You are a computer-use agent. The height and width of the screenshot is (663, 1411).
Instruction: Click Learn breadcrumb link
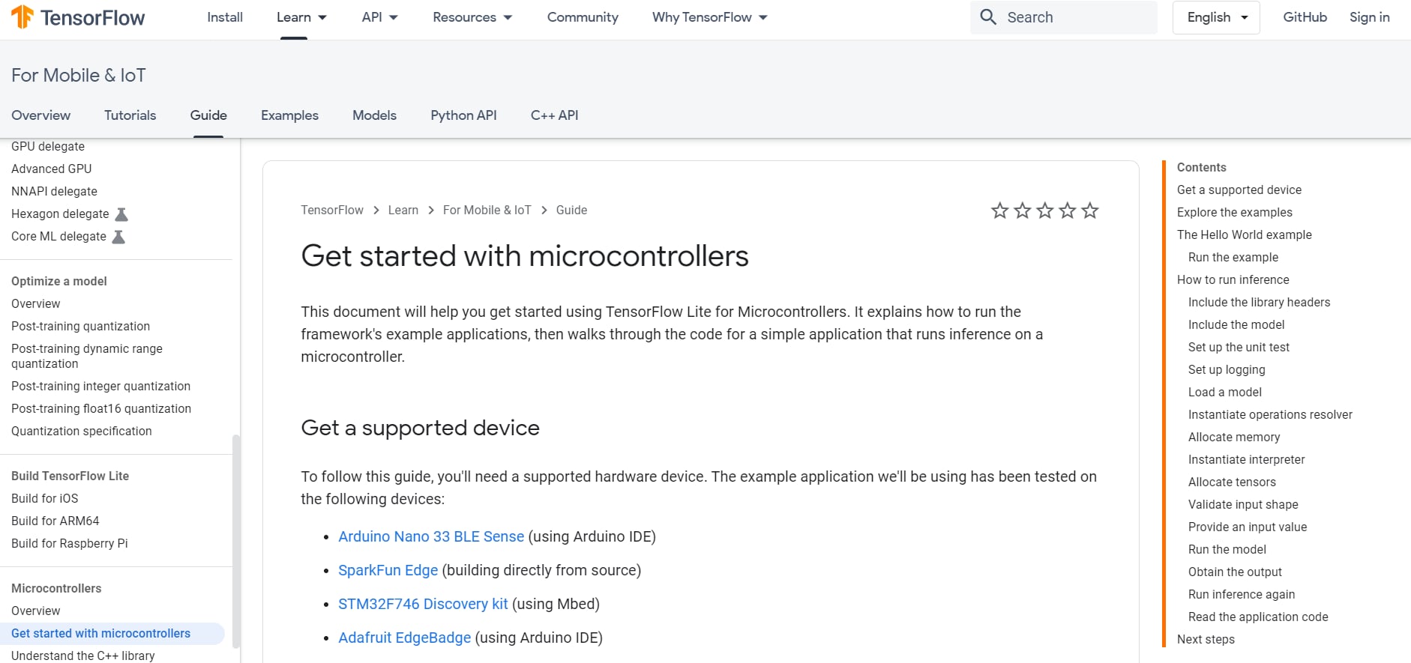point(403,211)
